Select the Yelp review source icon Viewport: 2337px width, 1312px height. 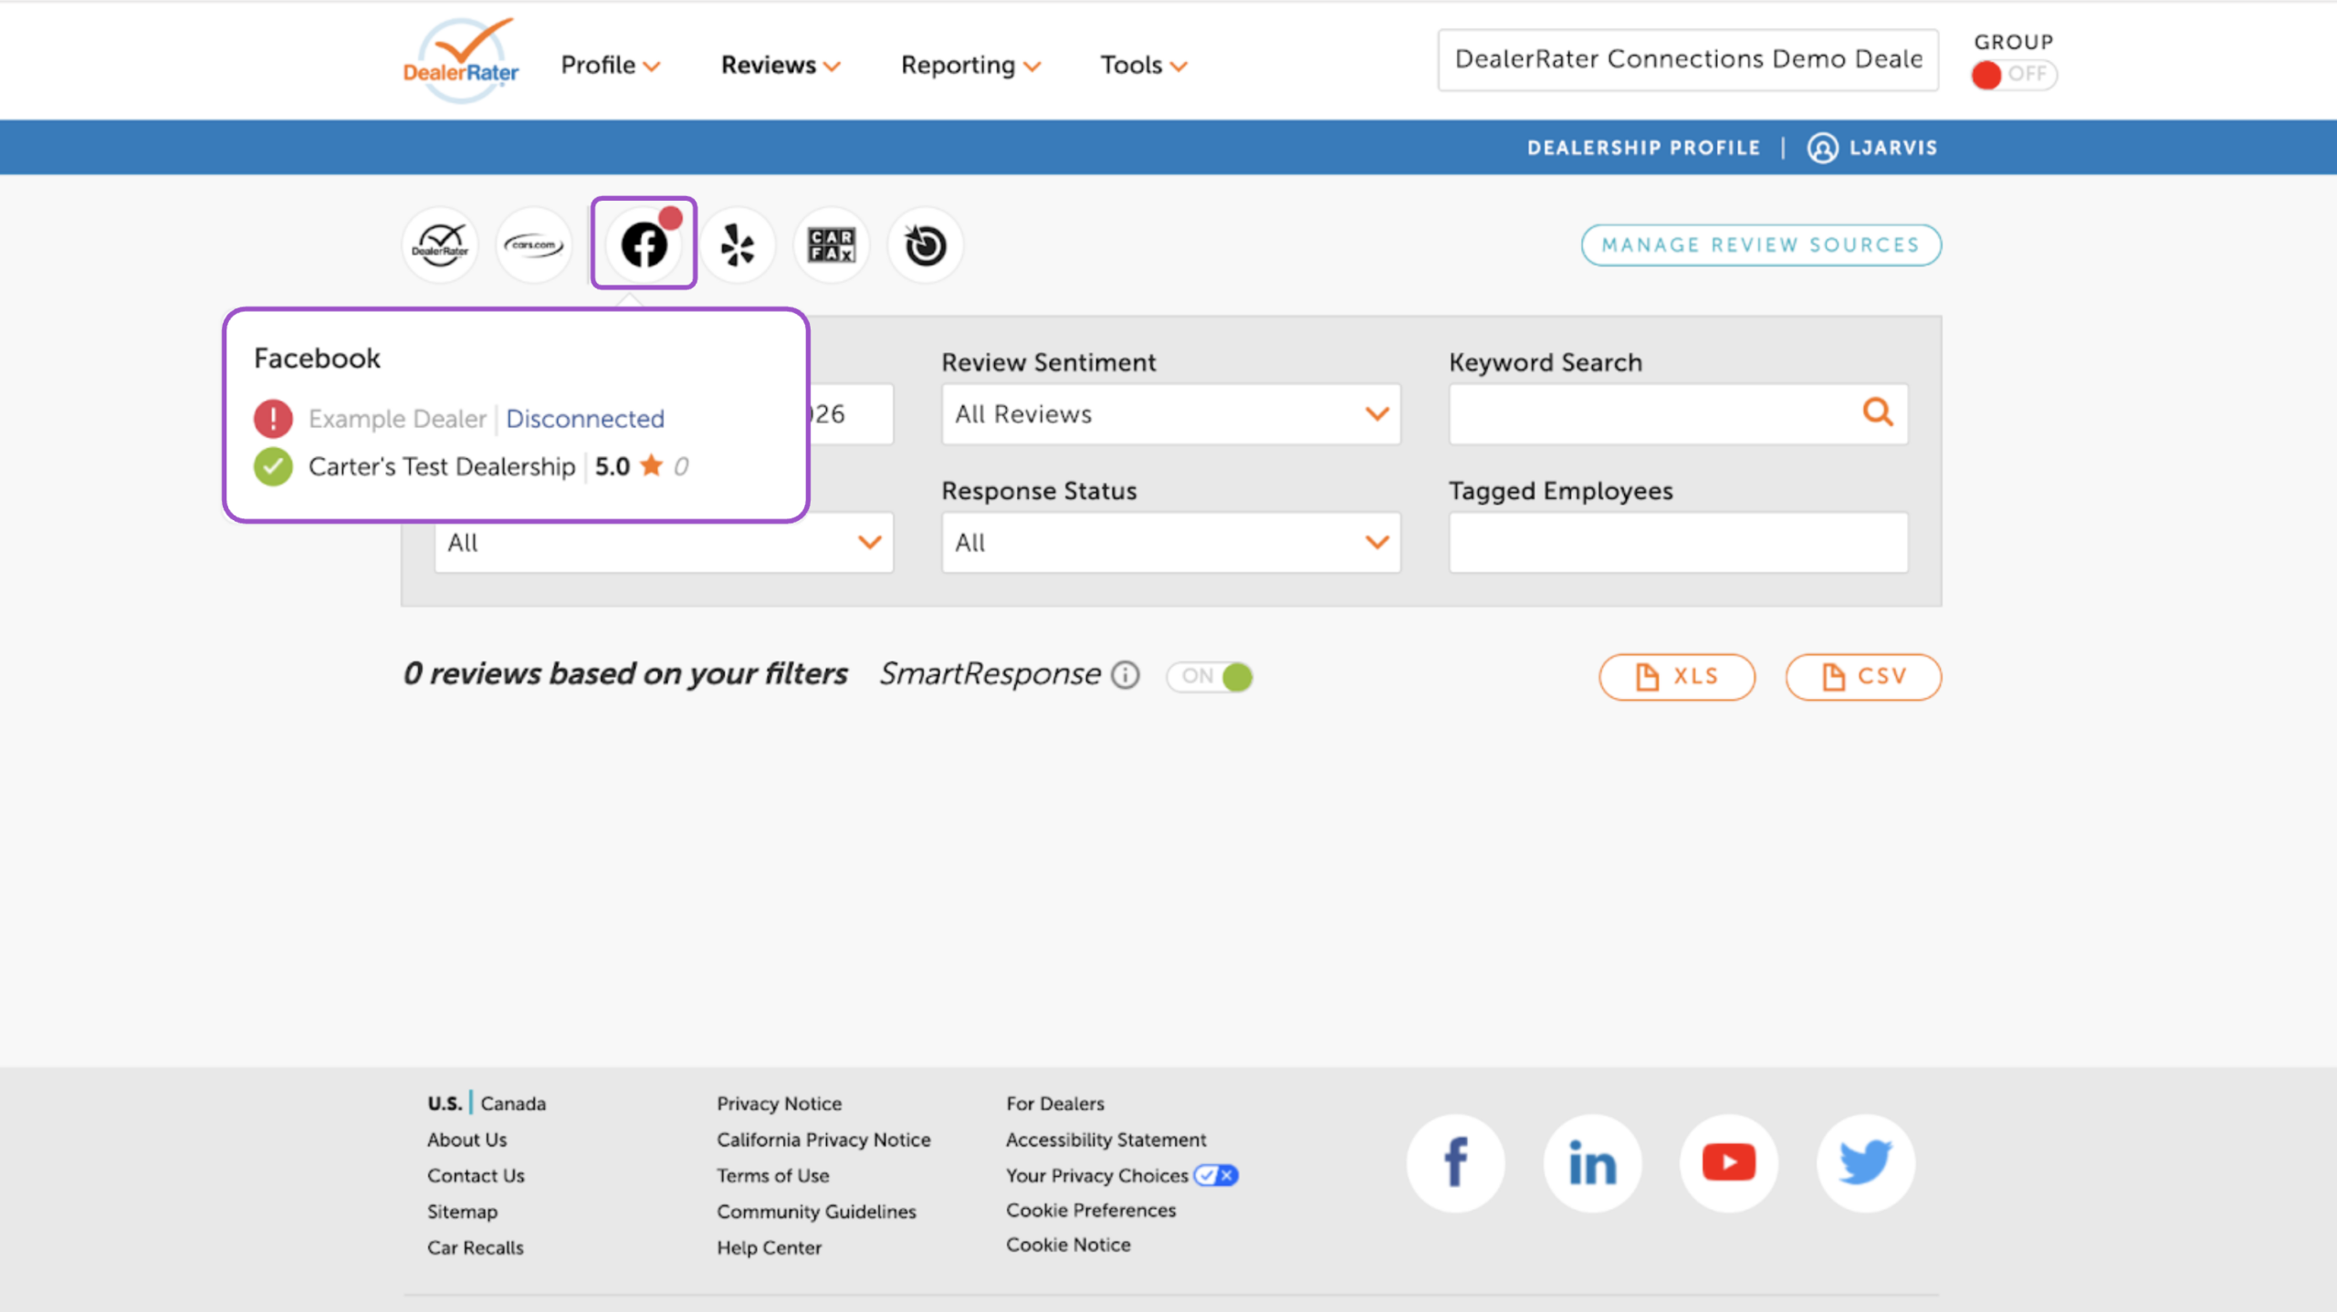[x=738, y=245]
